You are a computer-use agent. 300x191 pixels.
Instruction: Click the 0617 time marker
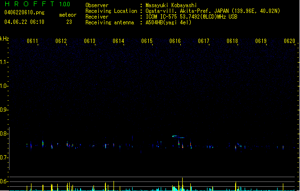click(204, 41)
